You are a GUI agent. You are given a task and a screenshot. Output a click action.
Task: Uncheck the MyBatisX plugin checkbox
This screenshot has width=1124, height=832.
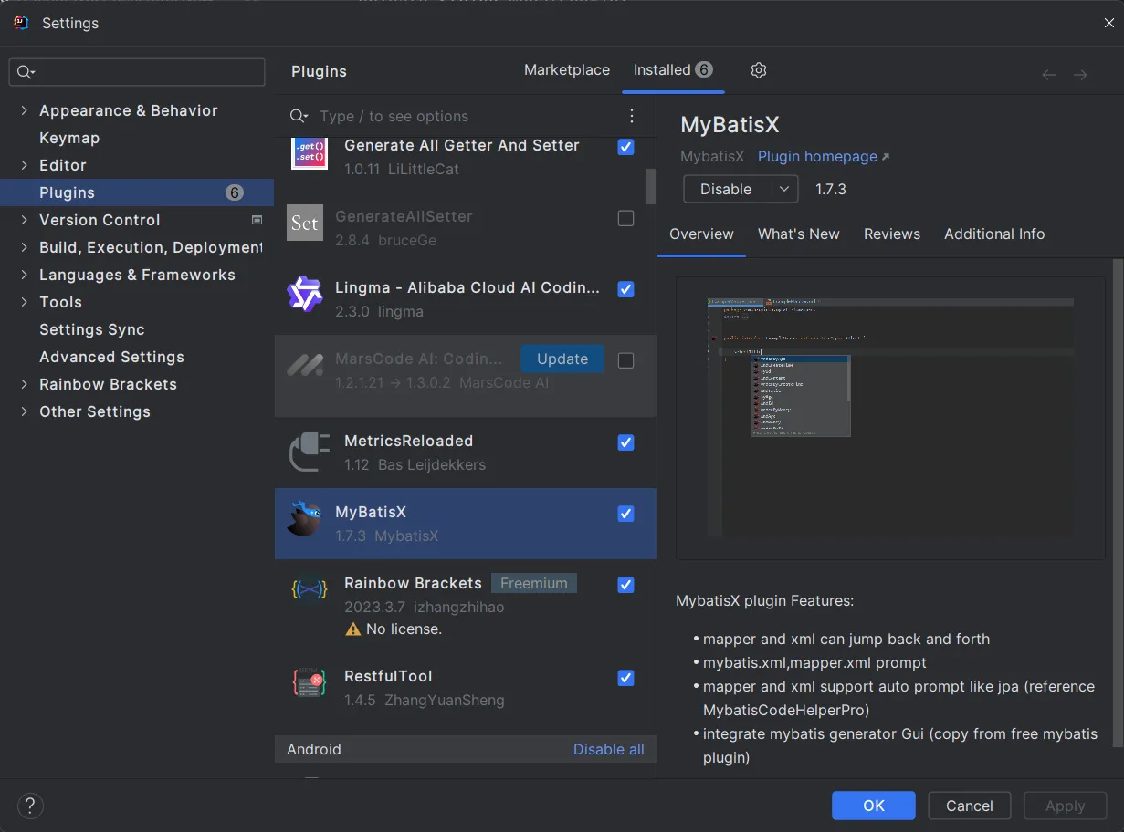click(625, 514)
